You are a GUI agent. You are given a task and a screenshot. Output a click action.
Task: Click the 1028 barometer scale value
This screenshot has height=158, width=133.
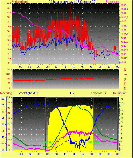124,5
